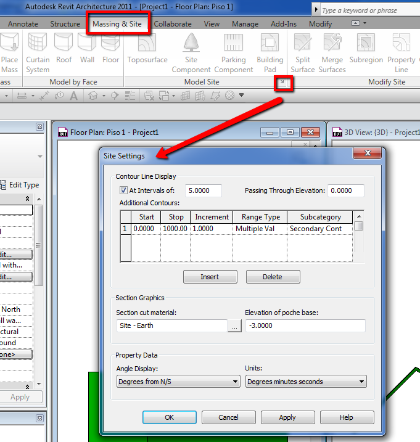Click the Delete contour button
Image resolution: width=420 pixels, height=442 pixels.
(273, 277)
